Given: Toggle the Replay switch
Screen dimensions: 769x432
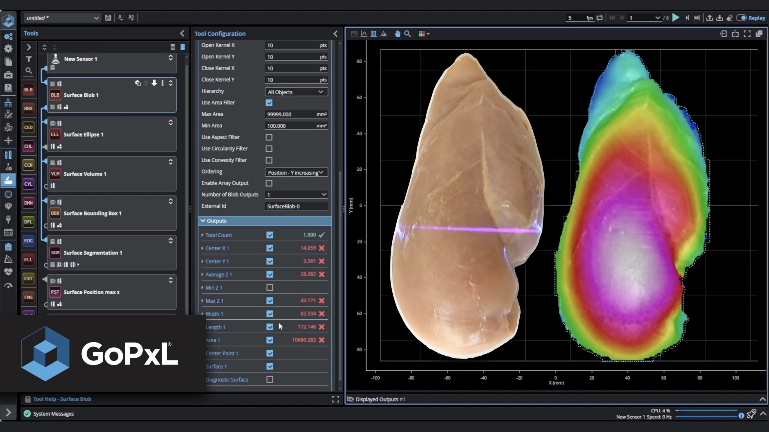Looking at the screenshot, I should [741, 18].
